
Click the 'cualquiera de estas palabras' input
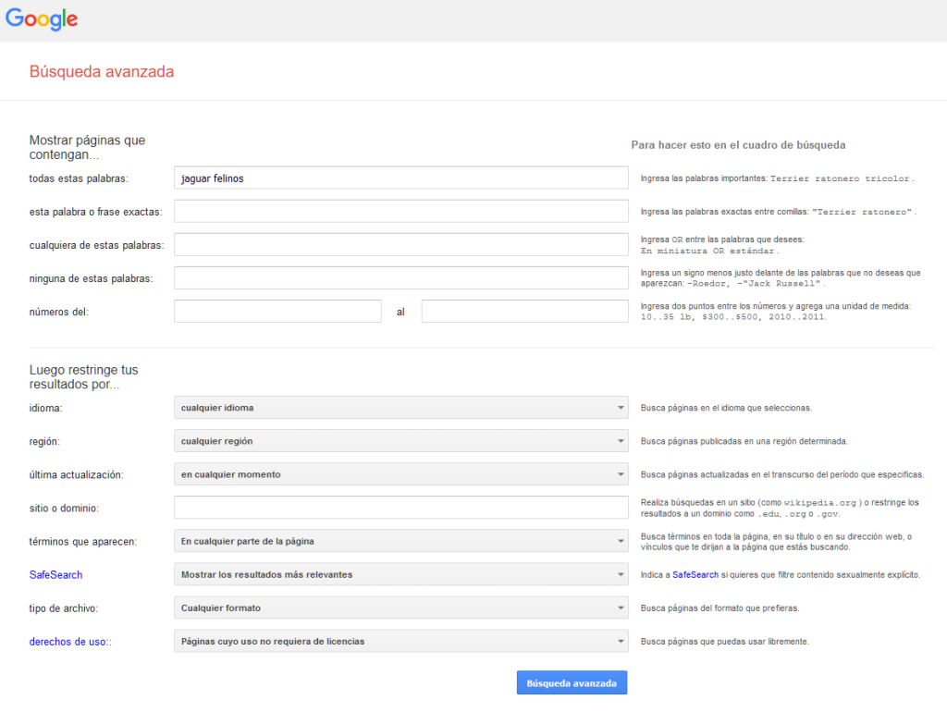click(x=401, y=245)
